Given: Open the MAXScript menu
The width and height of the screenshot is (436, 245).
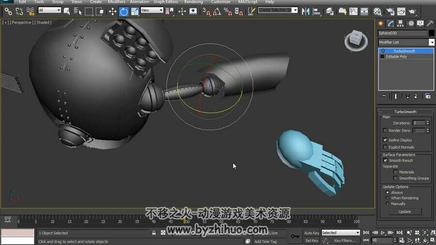Looking at the screenshot, I should point(248,2).
